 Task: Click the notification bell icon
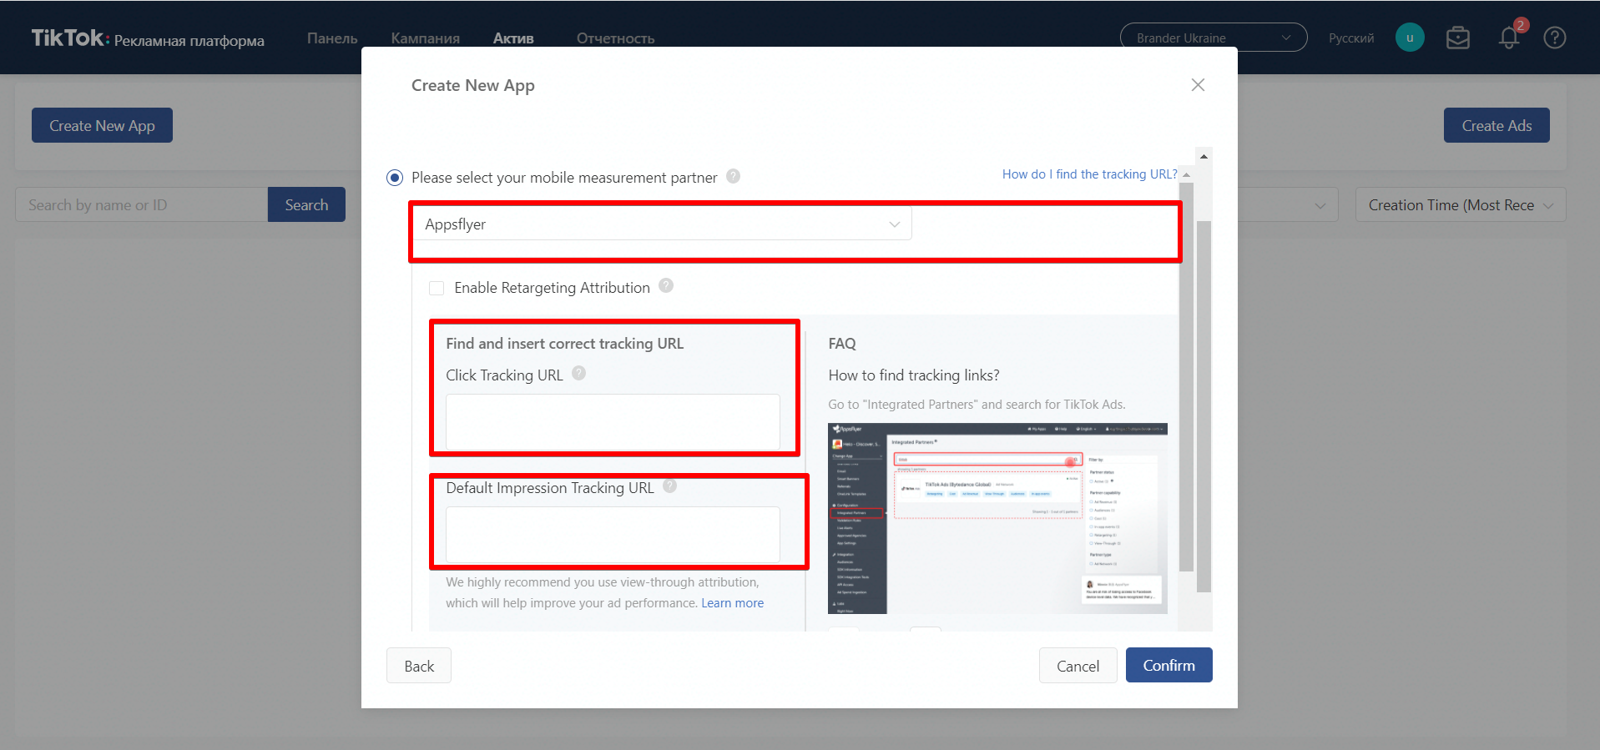[1508, 38]
